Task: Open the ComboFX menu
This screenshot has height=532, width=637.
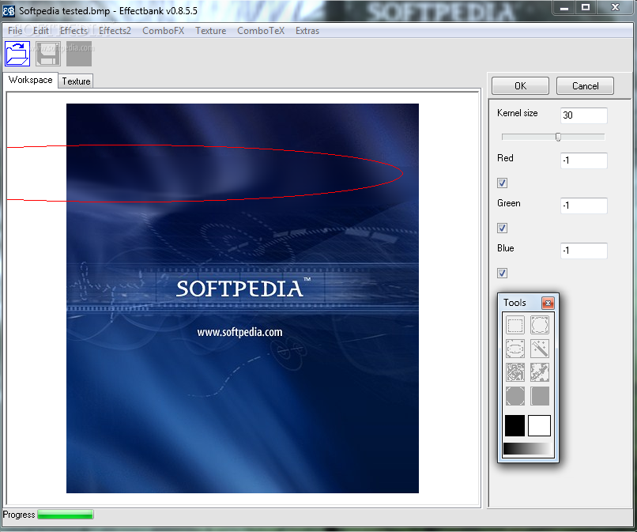Action: (164, 31)
